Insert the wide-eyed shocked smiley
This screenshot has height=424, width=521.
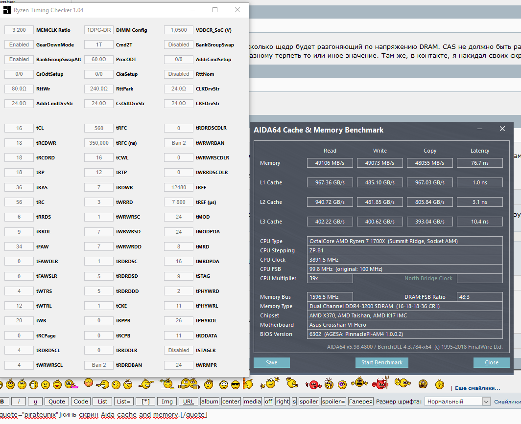[224, 385]
